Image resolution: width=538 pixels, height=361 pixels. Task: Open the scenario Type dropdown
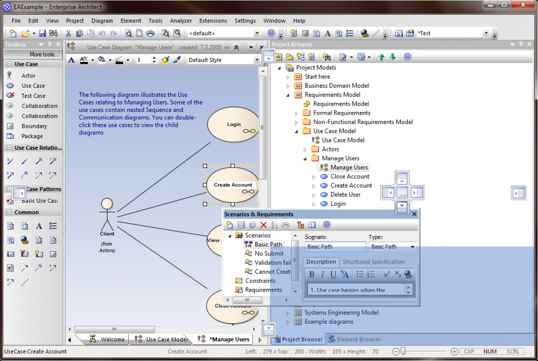[x=412, y=247]
